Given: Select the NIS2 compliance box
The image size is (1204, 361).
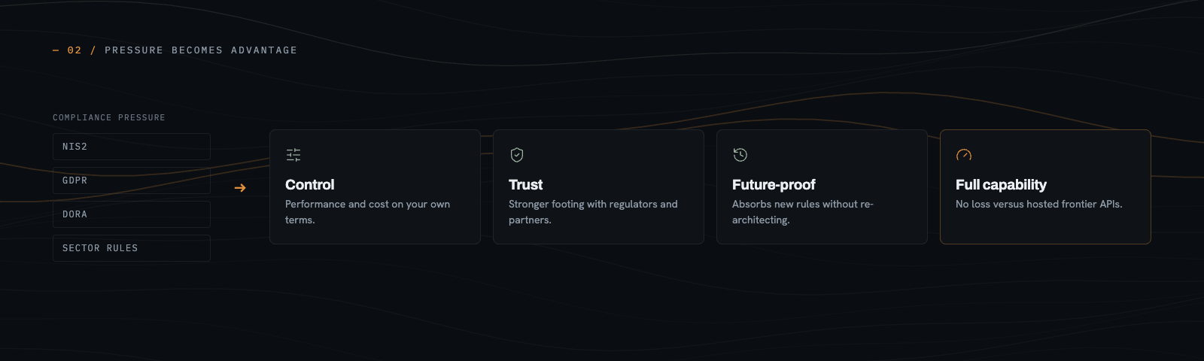Looking at the screenshot, I should click(132, 147).
